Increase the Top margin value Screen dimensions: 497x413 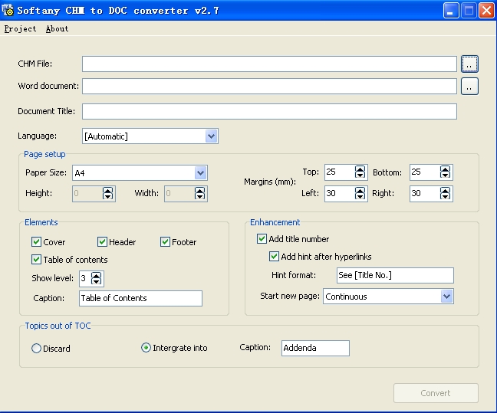(x=360, y=169)
